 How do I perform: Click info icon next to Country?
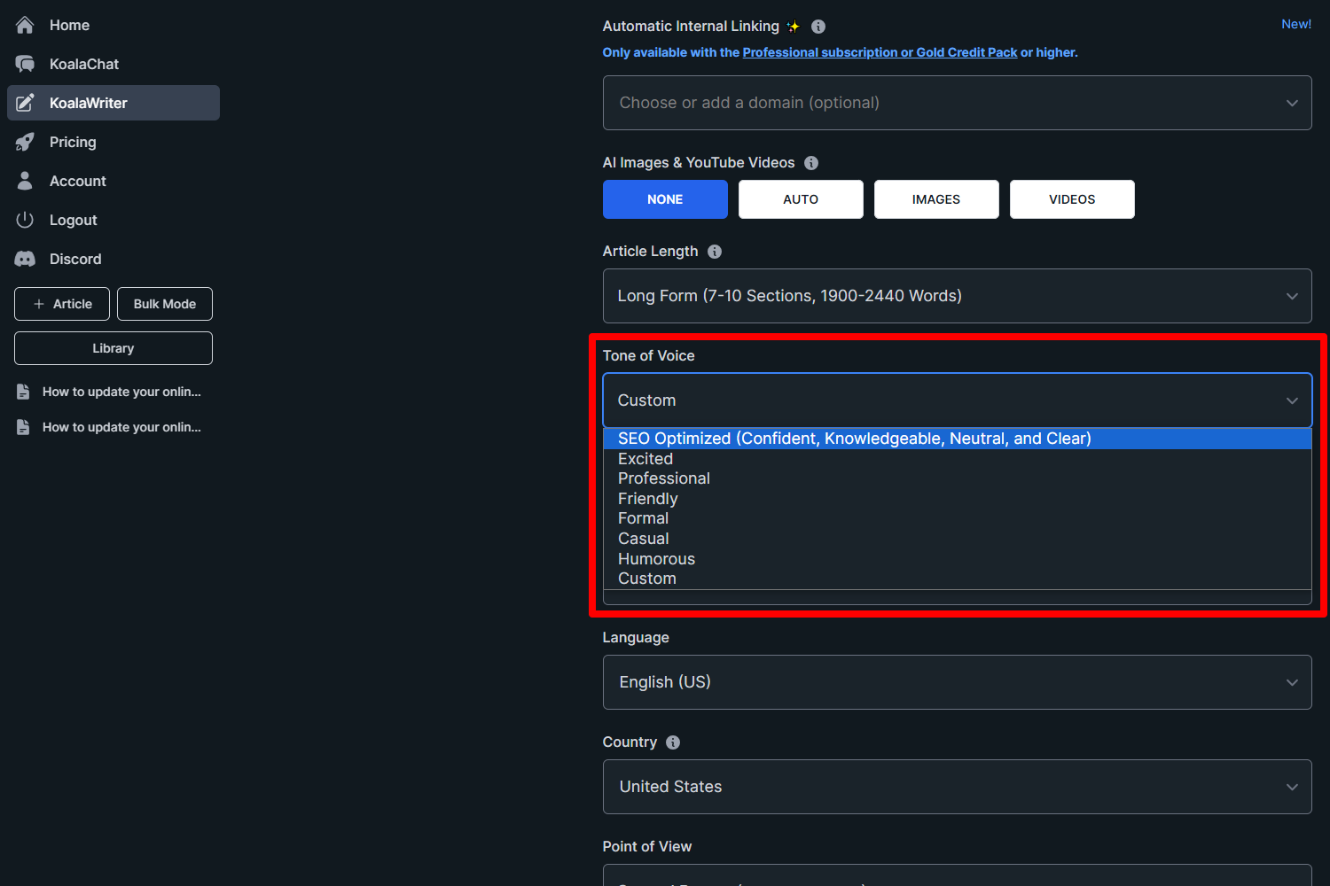(x=673, y=742)
